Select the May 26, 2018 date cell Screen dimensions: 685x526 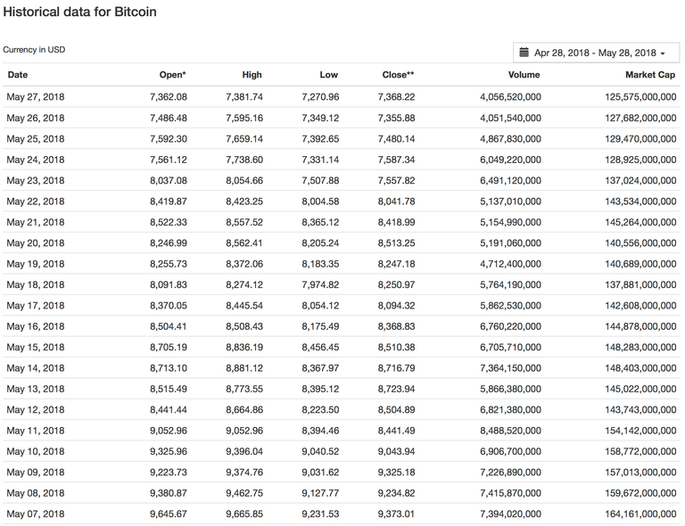click(x=36, y=118)
